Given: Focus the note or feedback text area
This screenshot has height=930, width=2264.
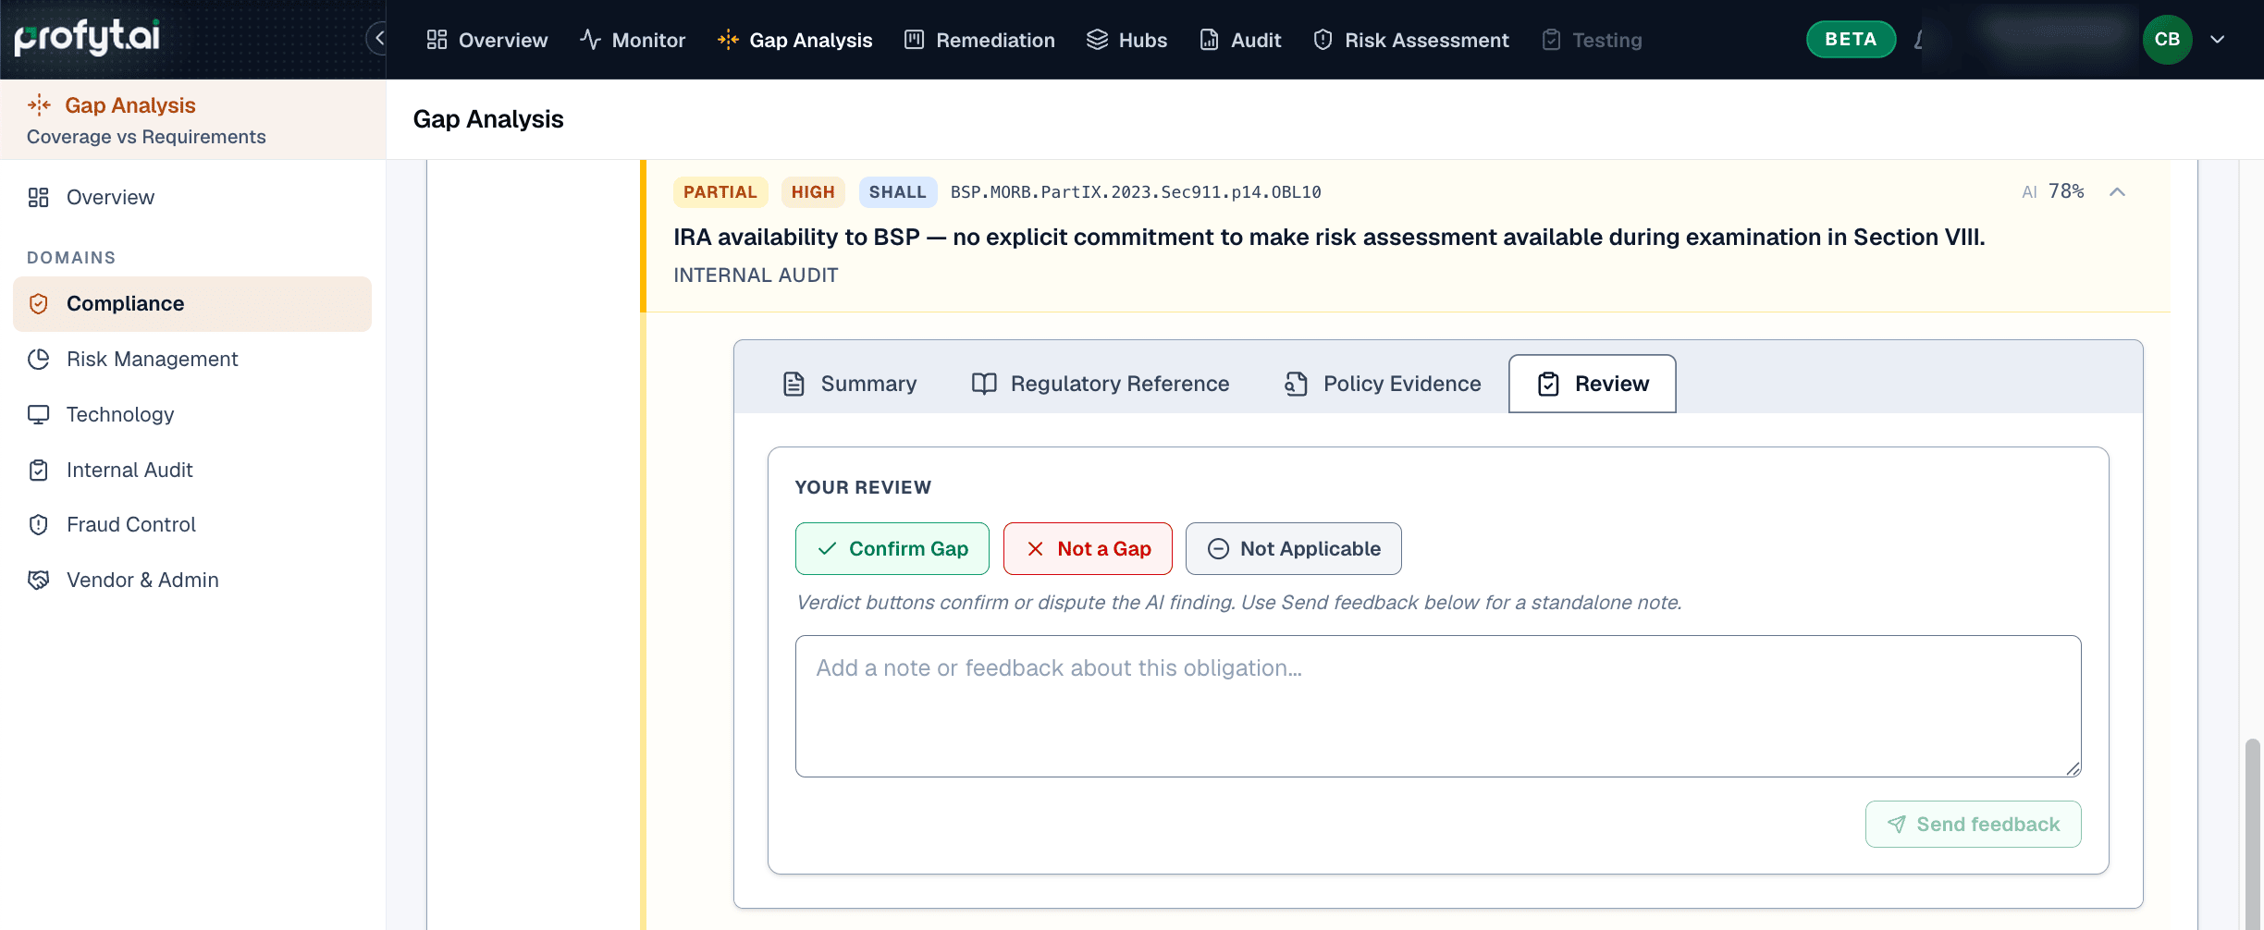Looking at the screenshot, I should pos(1438,705).
